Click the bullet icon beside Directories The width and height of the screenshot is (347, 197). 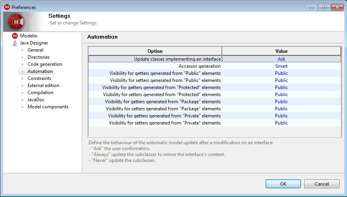(x=22, y=58)
